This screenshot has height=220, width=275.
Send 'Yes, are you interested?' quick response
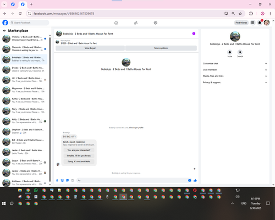coord(79,150)
